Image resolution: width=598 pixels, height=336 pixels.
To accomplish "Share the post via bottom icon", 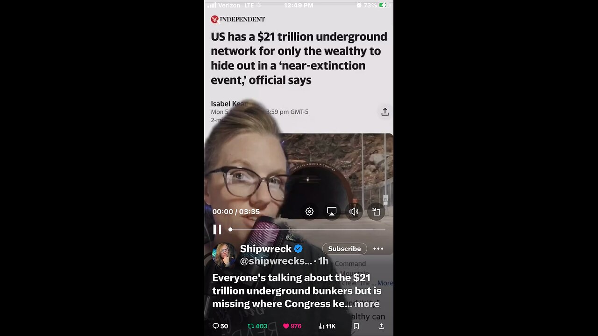I will 381,326.
